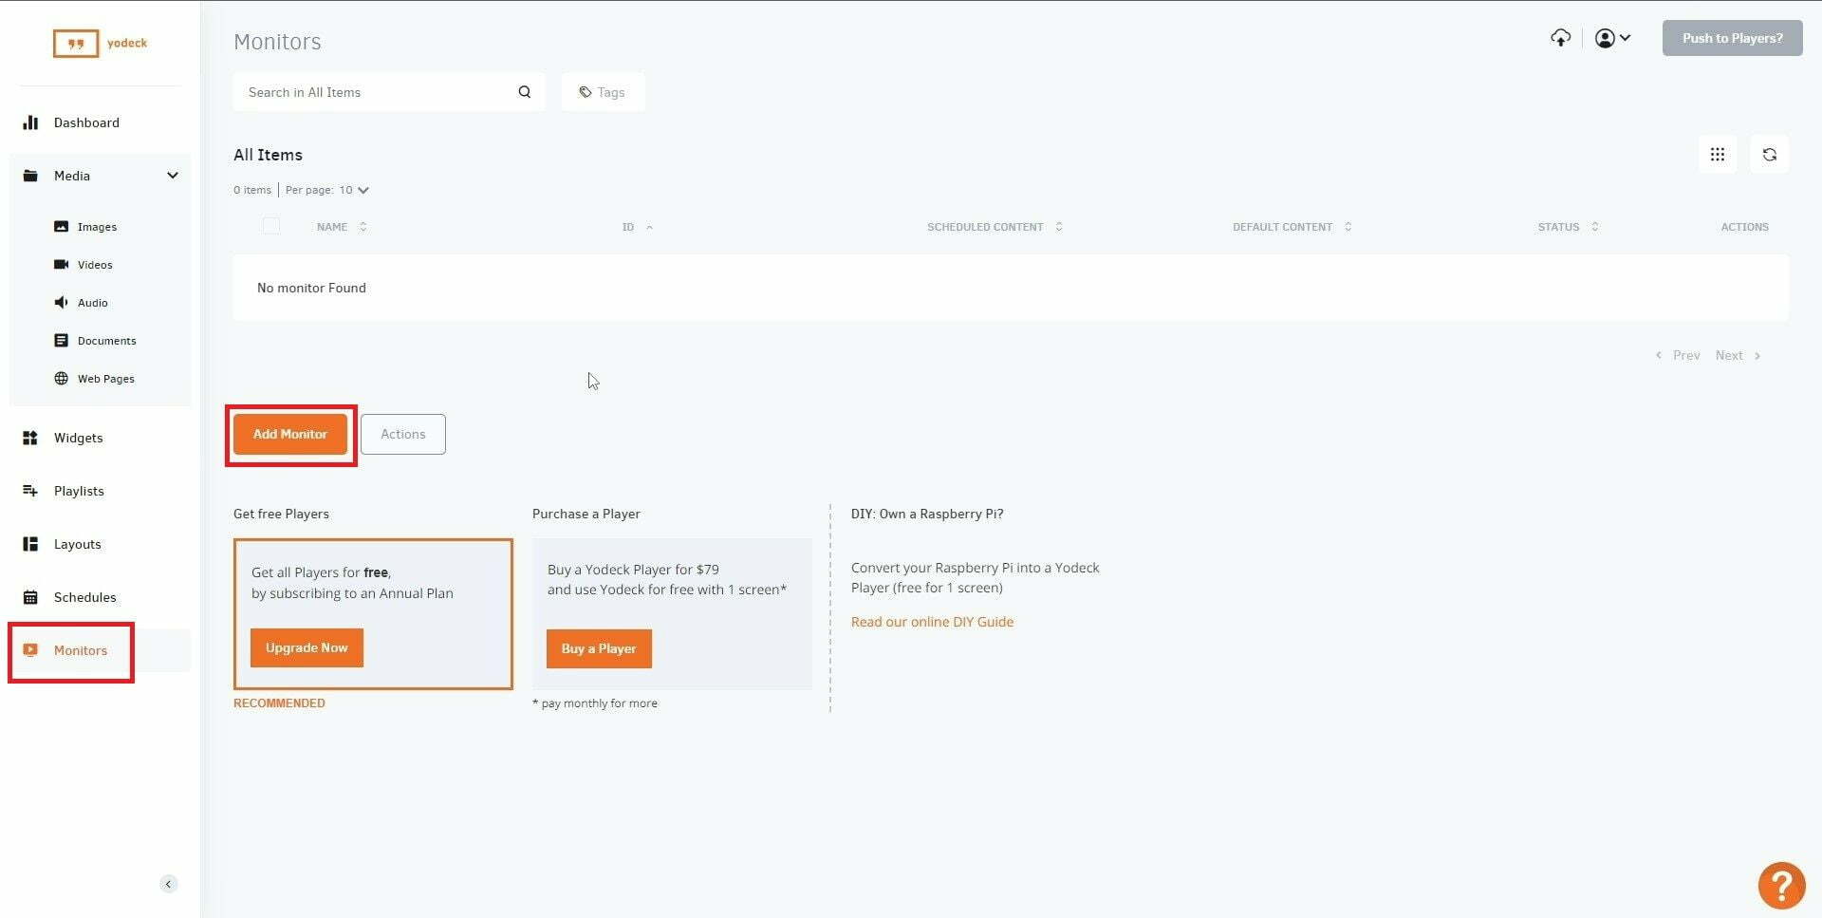Click the Layouts panel icon
Image resolution: width=1822 pixels, height=918 pixels.
coord(30,544)
